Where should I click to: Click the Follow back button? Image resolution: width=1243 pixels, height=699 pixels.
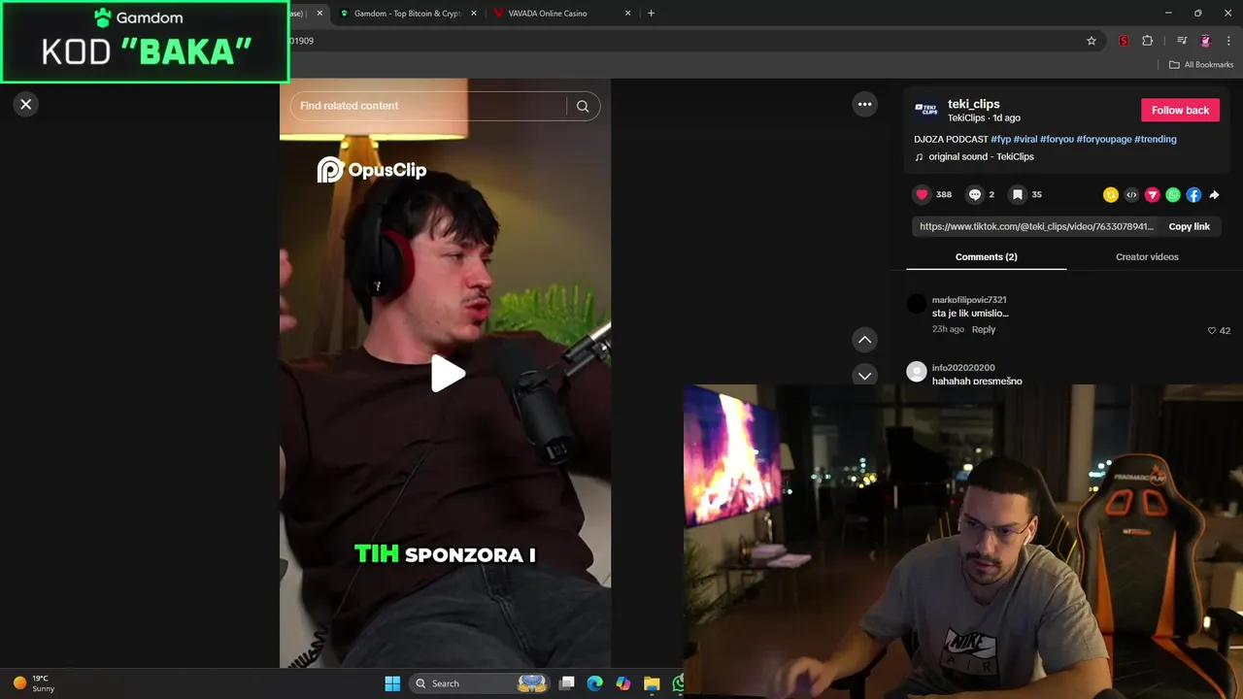1180,110
